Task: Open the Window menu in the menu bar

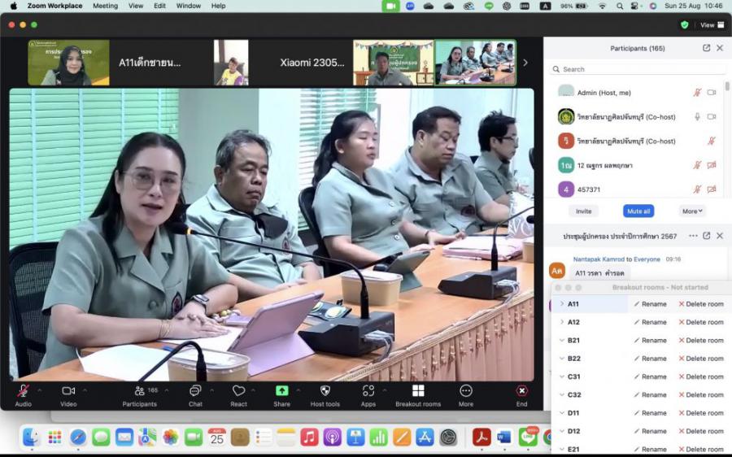Action: point(189,6)
